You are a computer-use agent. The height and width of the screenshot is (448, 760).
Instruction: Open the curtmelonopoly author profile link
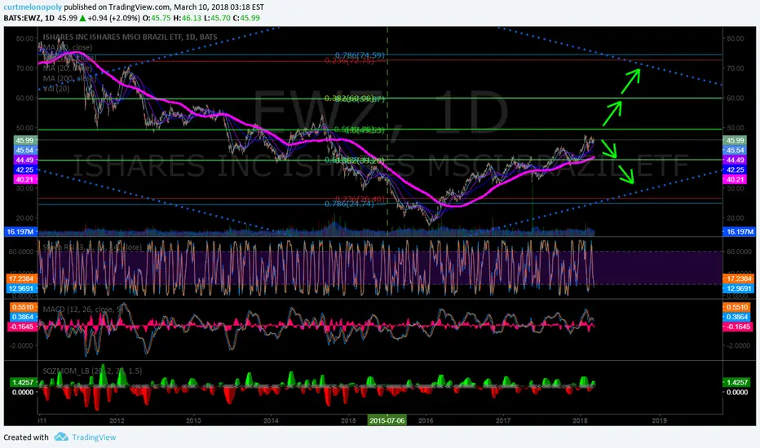(33, 7)
